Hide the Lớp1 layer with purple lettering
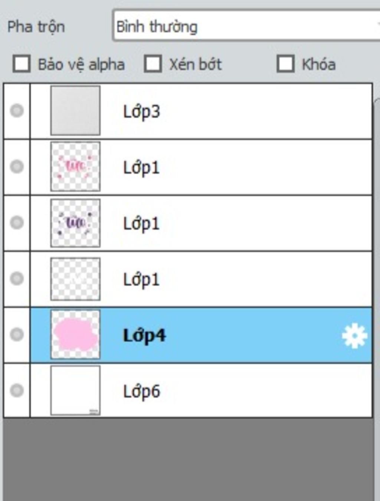 click(17, 222)
